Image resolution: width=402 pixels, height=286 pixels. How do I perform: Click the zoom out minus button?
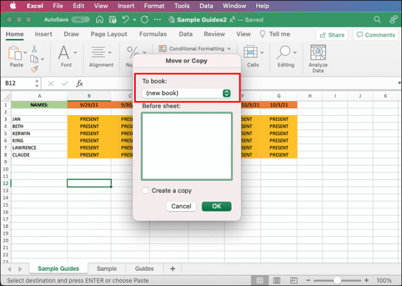[x=308, y=280]
